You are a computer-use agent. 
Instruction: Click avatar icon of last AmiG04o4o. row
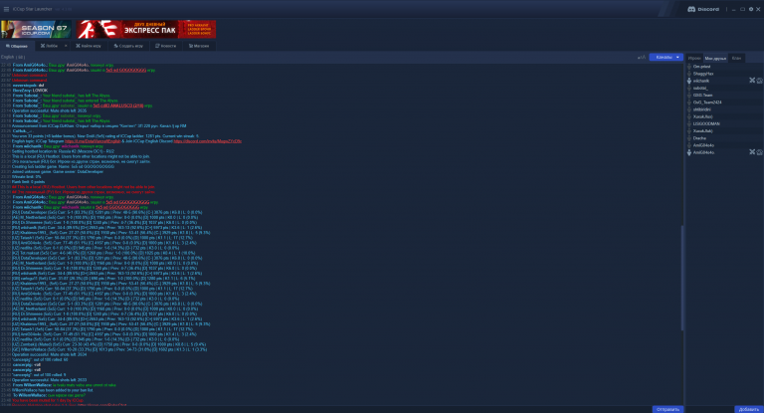coord(689,152)
